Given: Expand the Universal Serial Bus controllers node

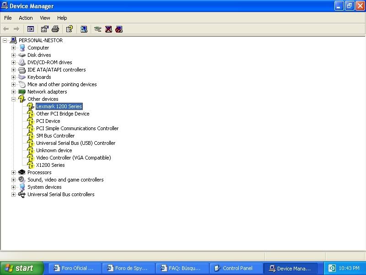Looking at the screenshot, I should 14,194.
